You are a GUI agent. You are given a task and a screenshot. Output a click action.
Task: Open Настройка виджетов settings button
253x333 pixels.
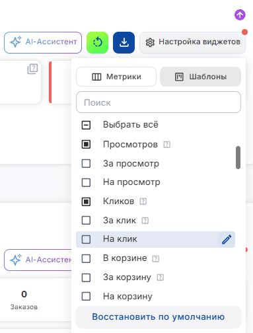click(x=192, y=42)
